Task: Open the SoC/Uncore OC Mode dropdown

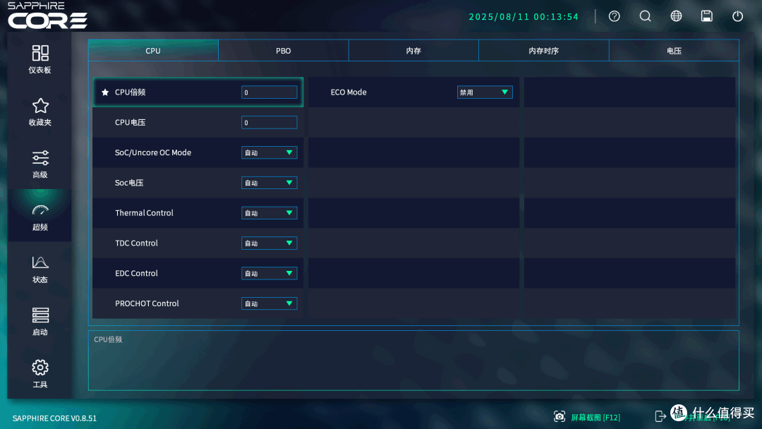Action: coord(270,152)
